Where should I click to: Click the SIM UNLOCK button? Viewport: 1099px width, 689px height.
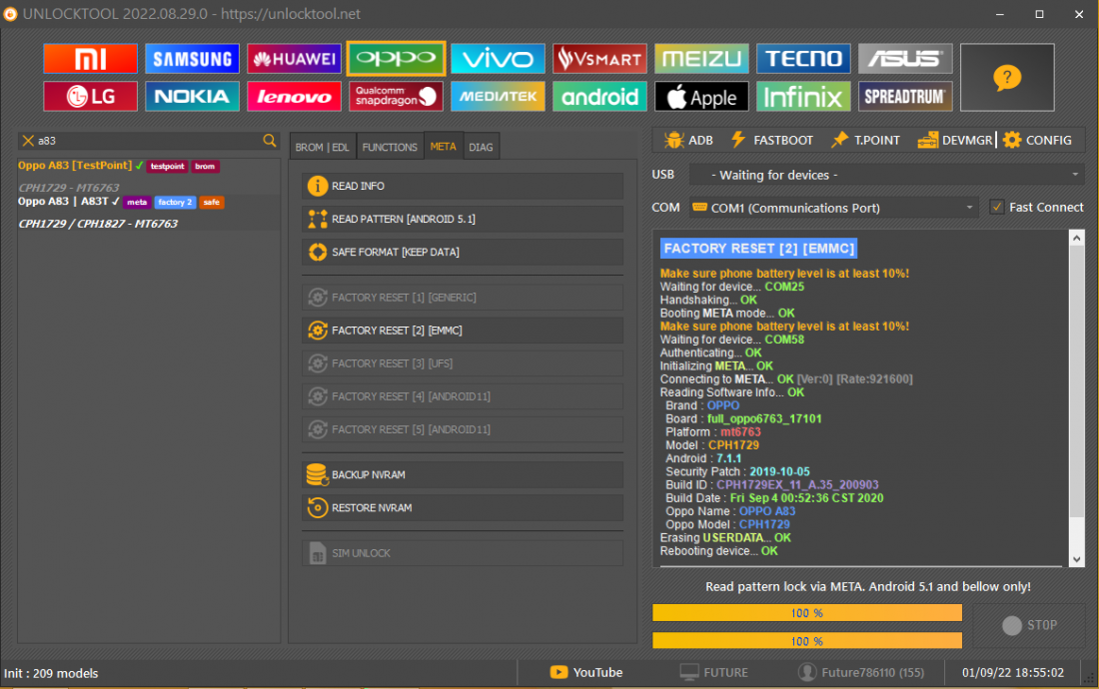(x=463, y=553)
